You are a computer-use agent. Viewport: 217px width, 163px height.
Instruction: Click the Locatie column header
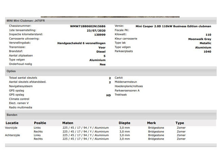pyautogui.click(x=12, y=123)
